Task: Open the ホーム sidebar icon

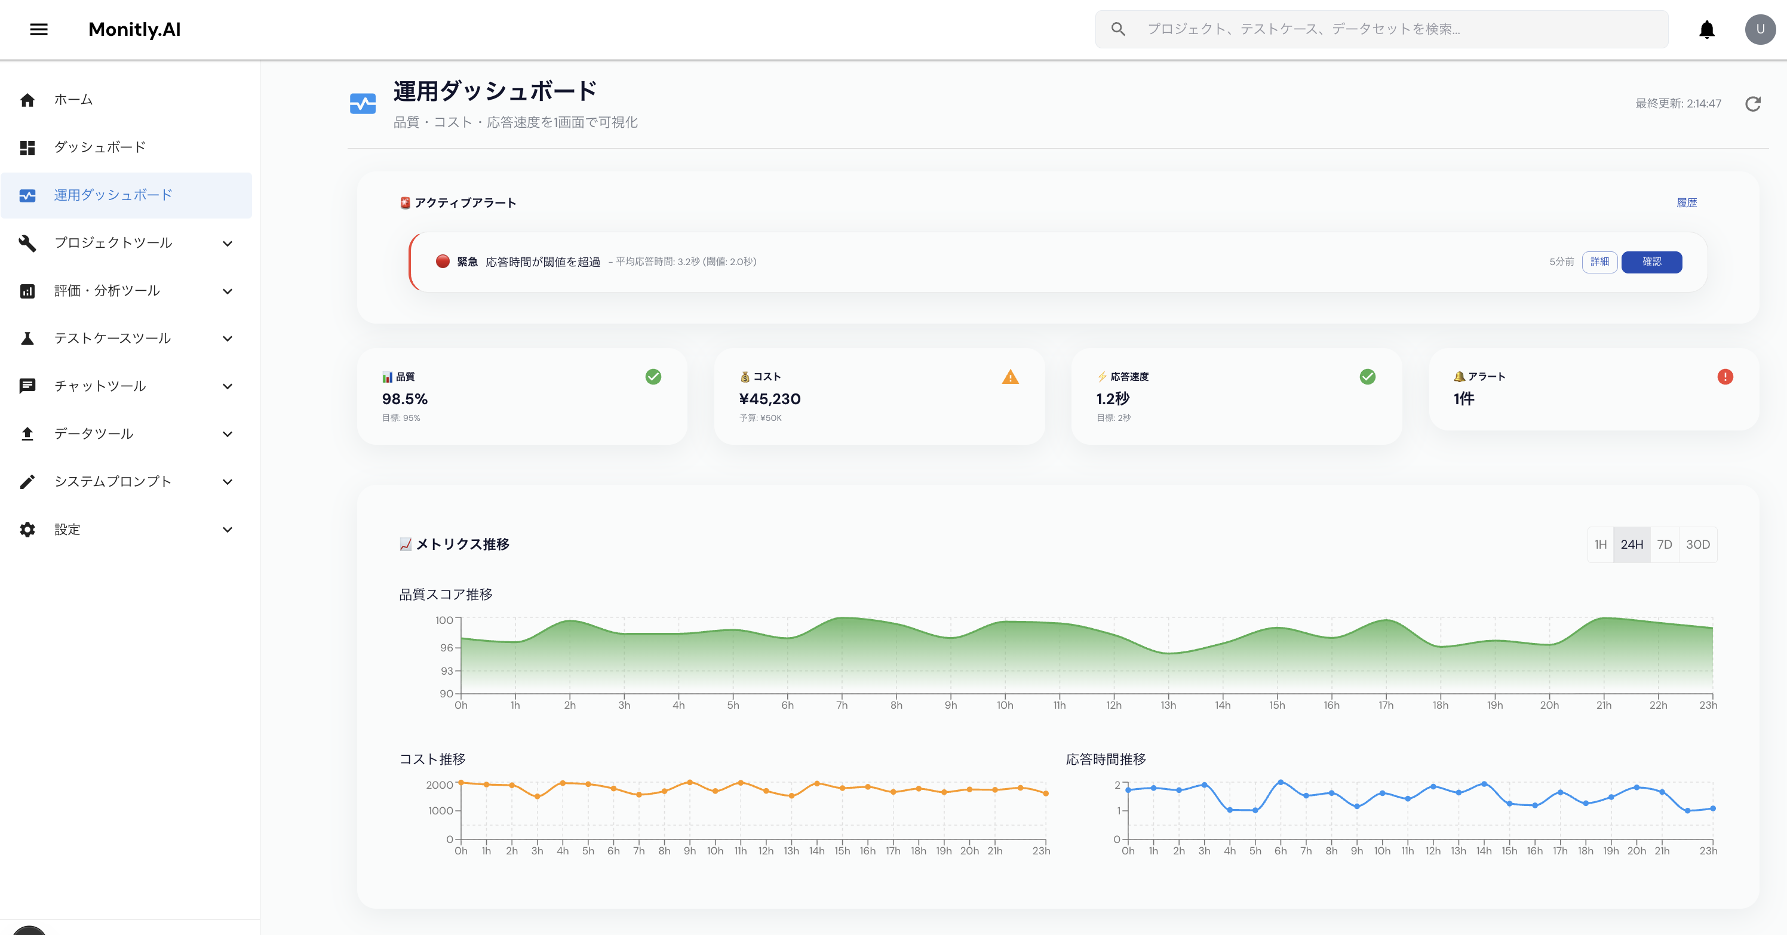Action: coord(27,99)
